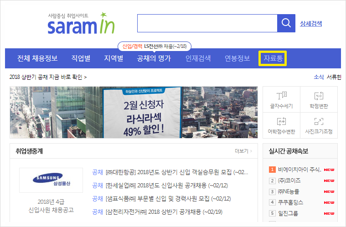Image resolution: width=346 pixels, height=227 pixels.
Task: Click the 라식라섹 49% 할인 banner
Action: (x=134, y=112)
